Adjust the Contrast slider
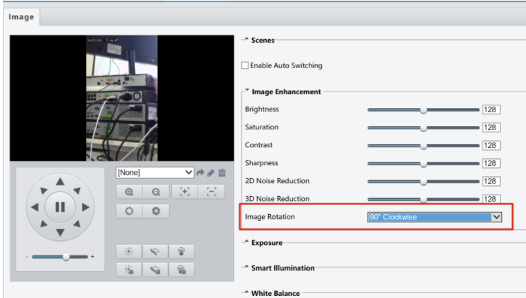 [424, 146]
